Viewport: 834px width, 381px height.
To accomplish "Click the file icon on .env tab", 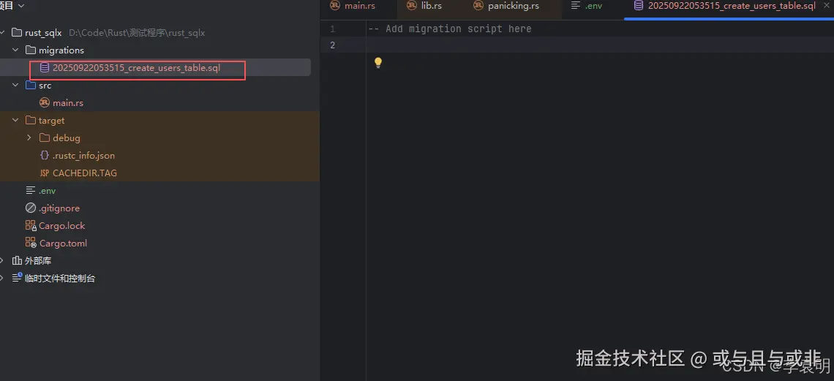I will click(x=575, y=5).
